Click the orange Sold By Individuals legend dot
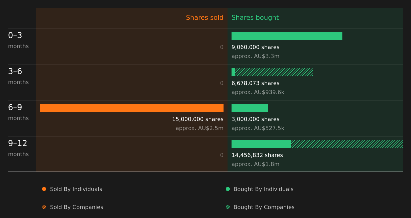This screenshot has width=411, height=218. tap(44, 189)
